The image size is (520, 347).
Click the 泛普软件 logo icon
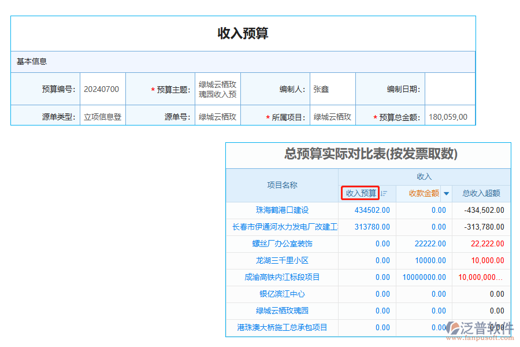[455, 327]
